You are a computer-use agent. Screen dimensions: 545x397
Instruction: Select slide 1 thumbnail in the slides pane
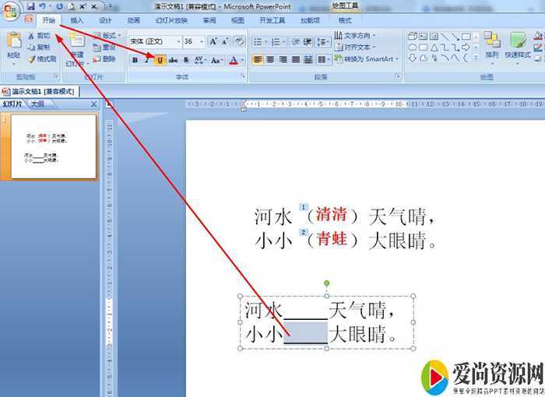53,147
